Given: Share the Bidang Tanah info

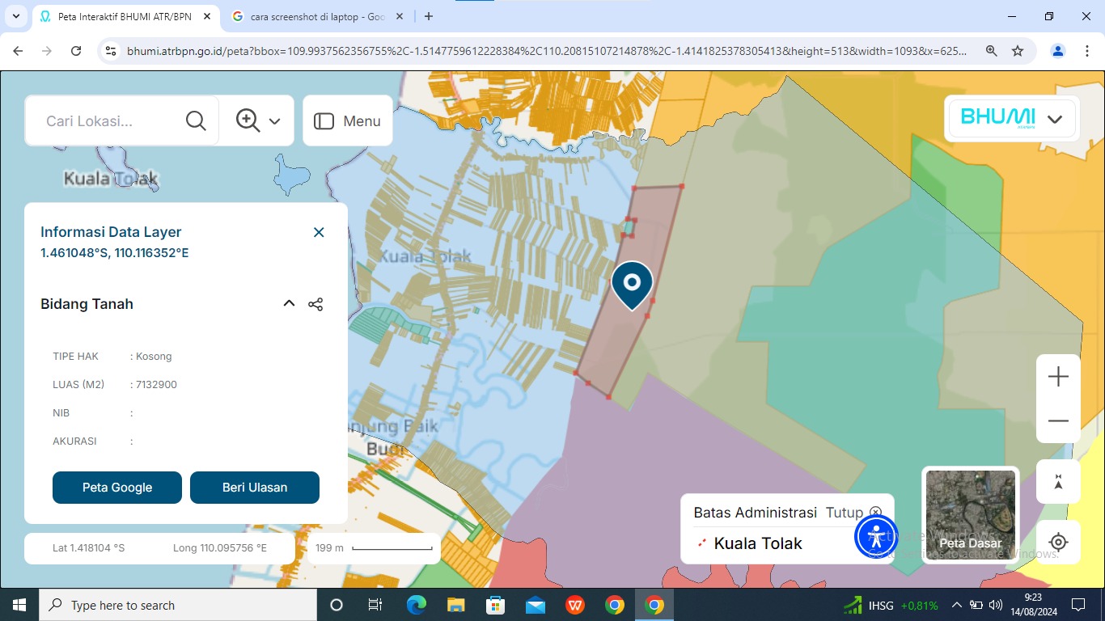Looking at the screenshot, I should [x=315, y=304].
